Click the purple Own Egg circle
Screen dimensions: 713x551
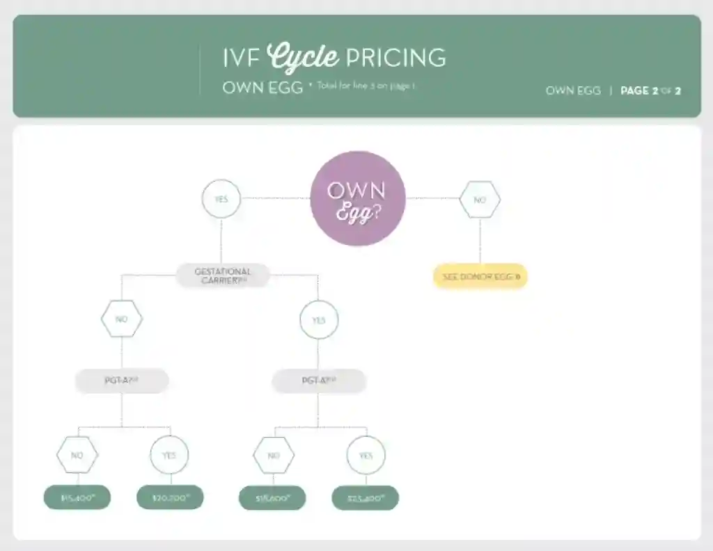pyautogui.click(x=358, y=199)
